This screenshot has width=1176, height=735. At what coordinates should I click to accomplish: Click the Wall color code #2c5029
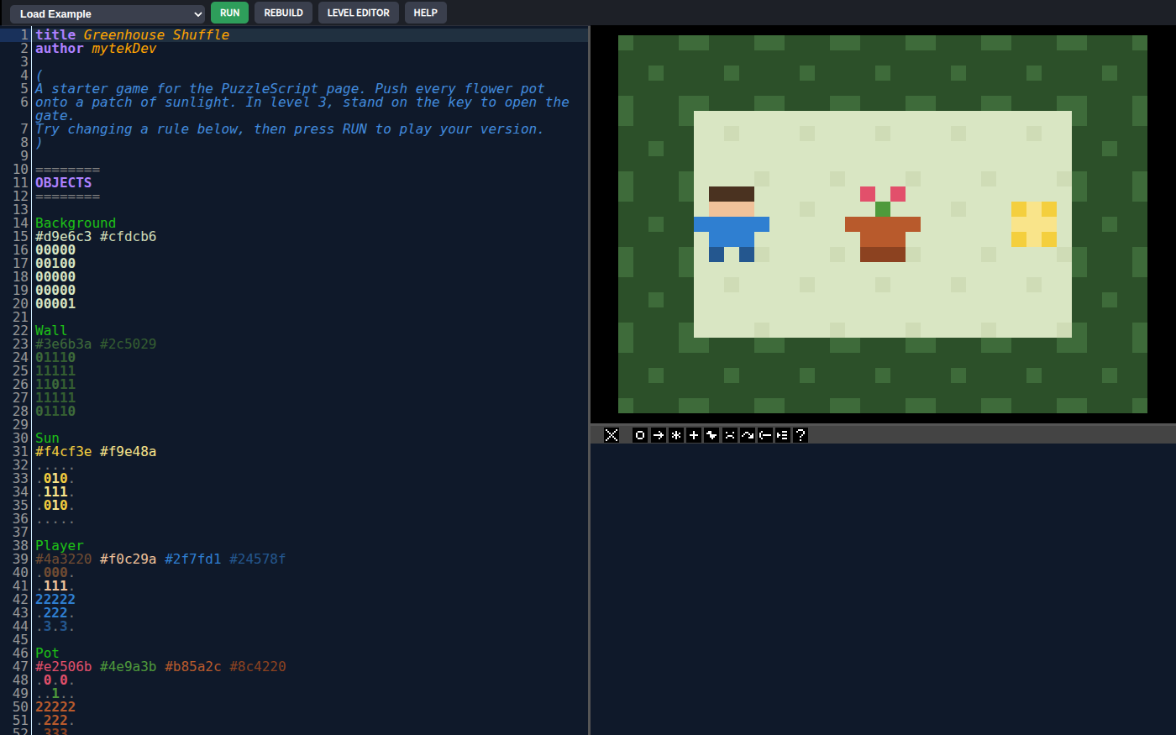click(129, 344)
